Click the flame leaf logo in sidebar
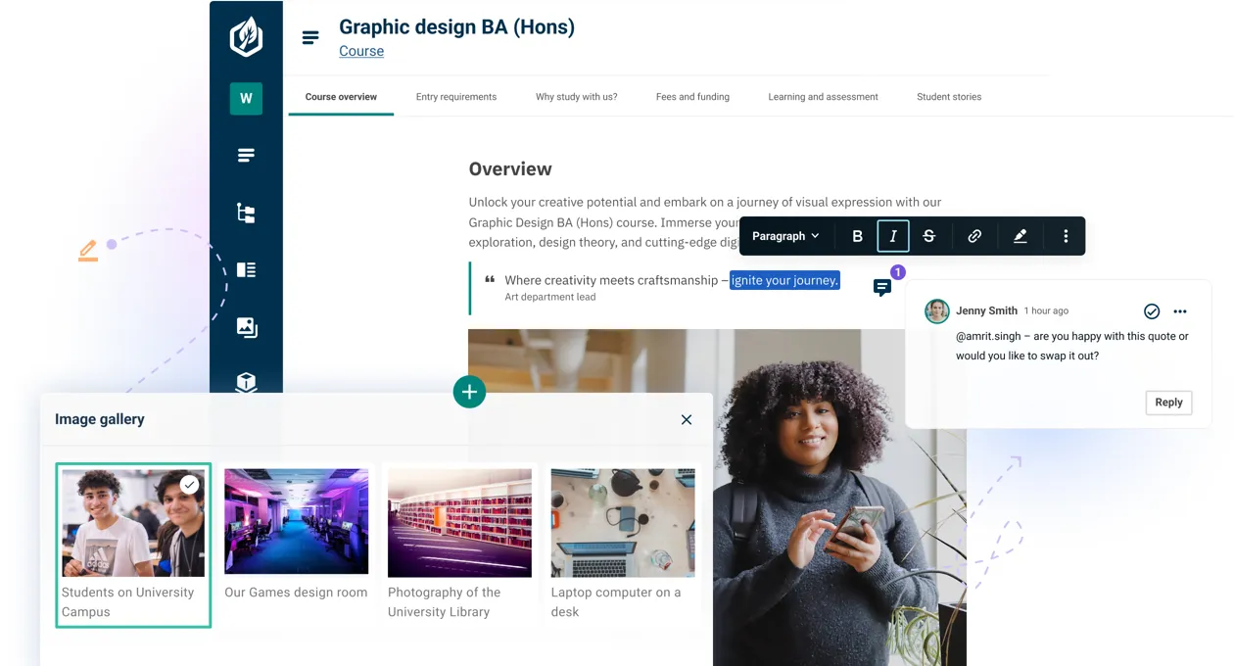Screen dimensions: 1234x666 click(x=246, y=37)
